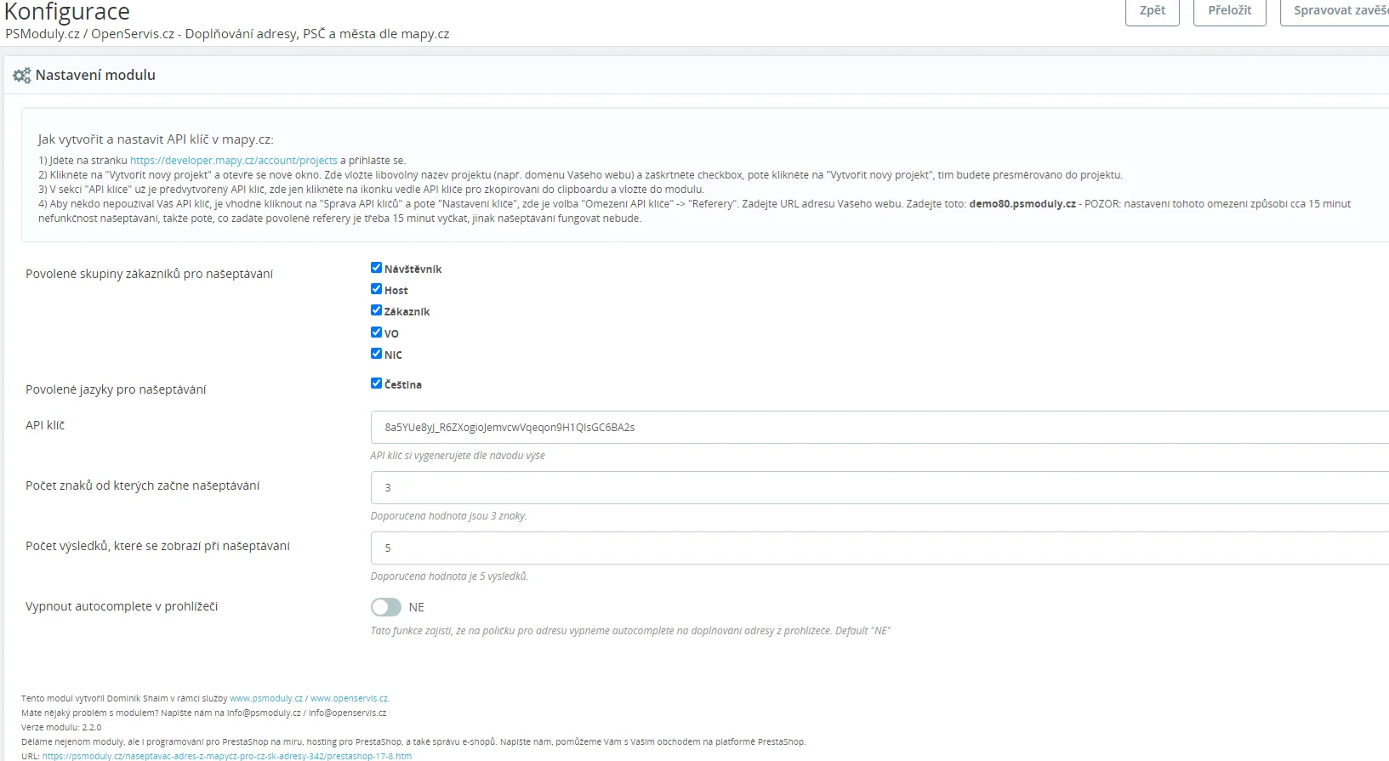
Task: Follow the module URL link at bottom
Action: pos(226,756)
